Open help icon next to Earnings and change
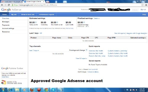 [86, 50]
